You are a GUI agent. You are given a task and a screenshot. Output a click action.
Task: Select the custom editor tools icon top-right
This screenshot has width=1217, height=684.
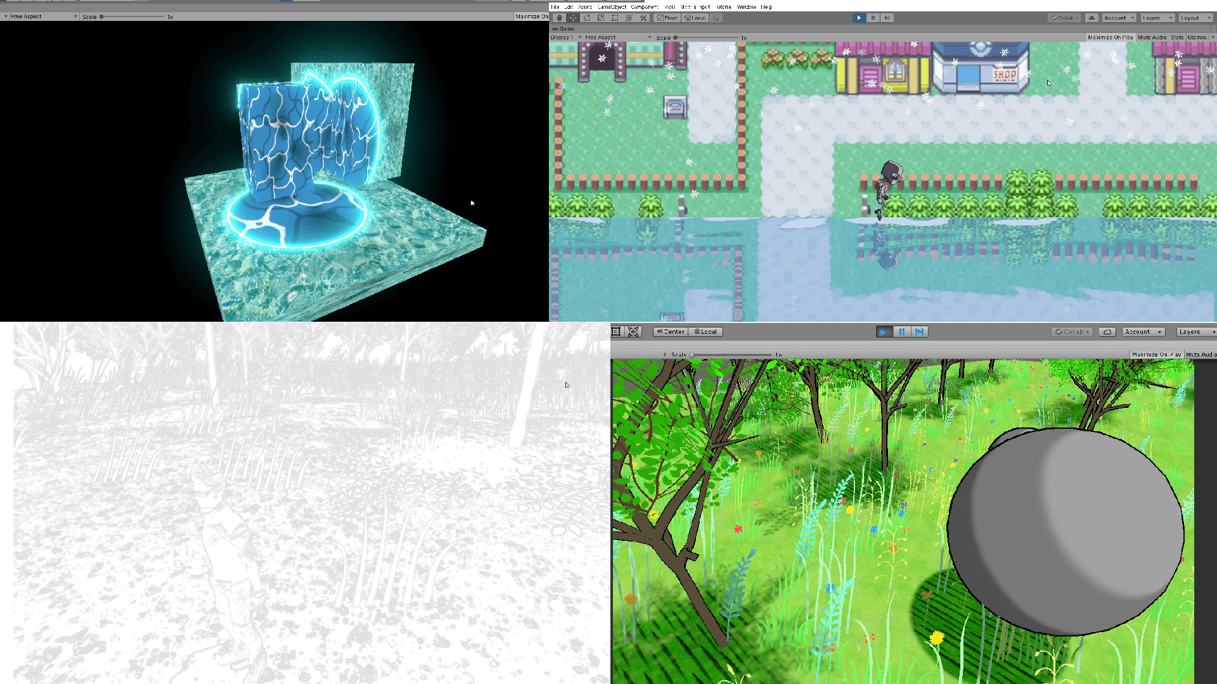pos(643,18)
